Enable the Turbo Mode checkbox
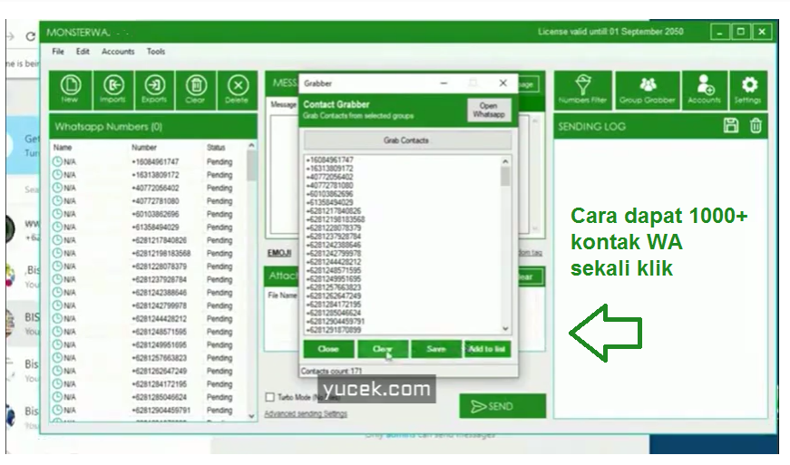Viewport: 790px width, 465px height. [270, 397]
